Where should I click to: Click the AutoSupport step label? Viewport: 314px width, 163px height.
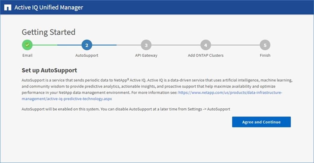(87, 55)
